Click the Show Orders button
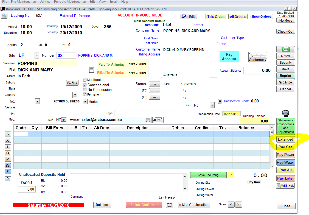The height and width of the screenshot is (215, 309). (261, 16)
